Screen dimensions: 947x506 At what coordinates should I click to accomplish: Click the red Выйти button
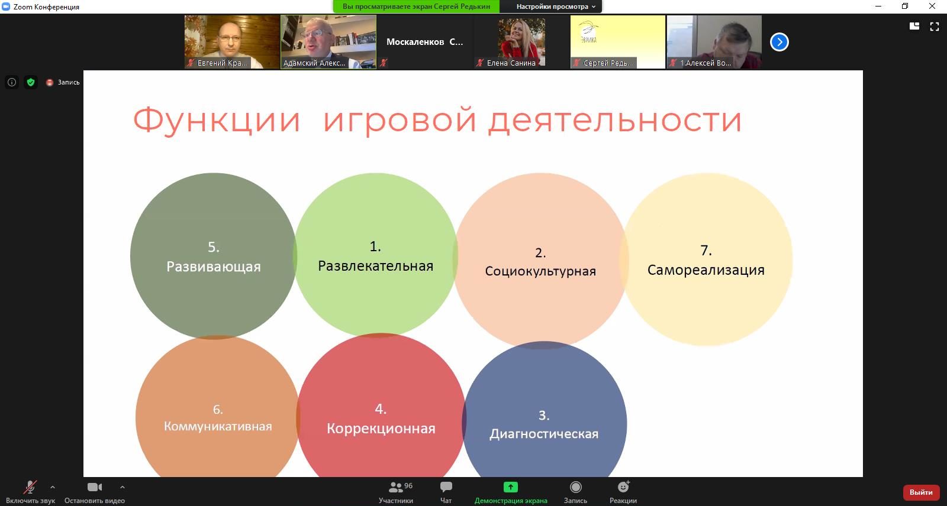click(x=921, y=492)
